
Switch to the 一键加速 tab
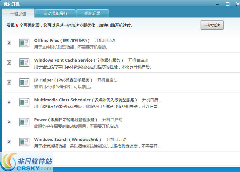point(18,14)
